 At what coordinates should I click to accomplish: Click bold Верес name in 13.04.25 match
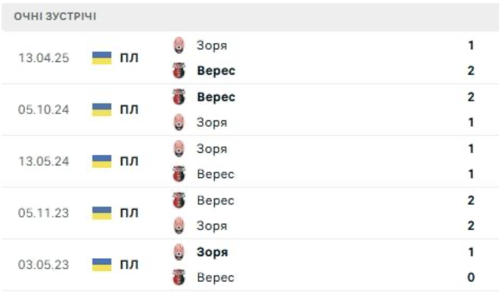pyautogui.click(x=216, y=71)
